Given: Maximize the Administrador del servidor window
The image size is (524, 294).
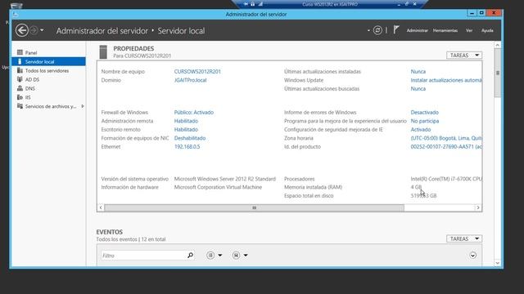Looking at the screenshot, I should click(x=481, y=13).
